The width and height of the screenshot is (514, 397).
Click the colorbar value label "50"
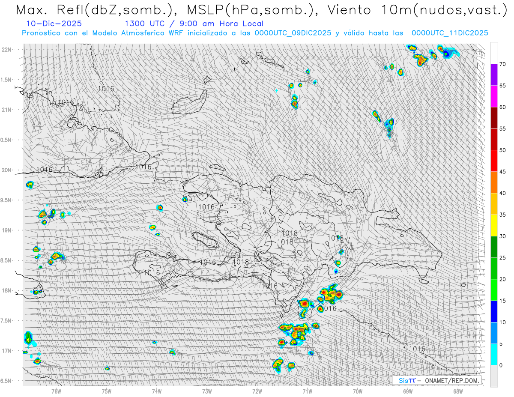coord(502,150)
